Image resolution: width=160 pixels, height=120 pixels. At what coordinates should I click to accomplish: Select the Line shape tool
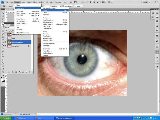(x=3, y=63)
